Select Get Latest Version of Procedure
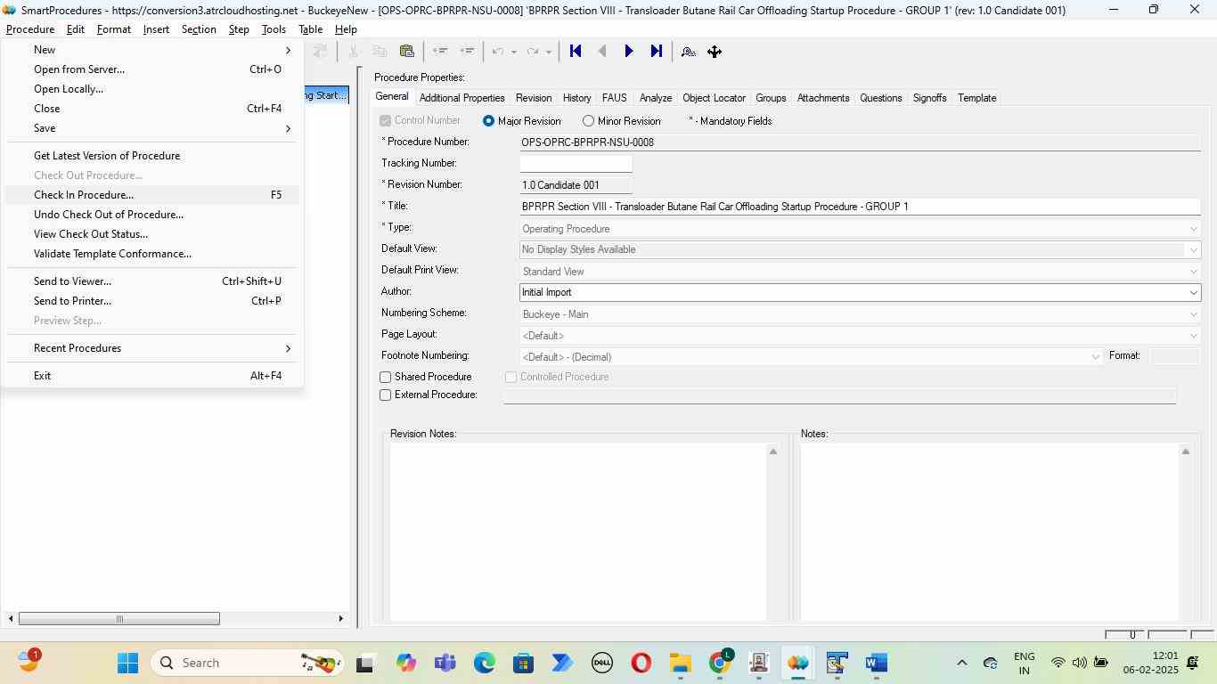Screen dimensions: 1217x684 point(152,156)
